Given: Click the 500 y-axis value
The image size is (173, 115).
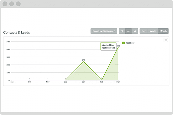Looking at the screenshot, I should click(8, 42).
